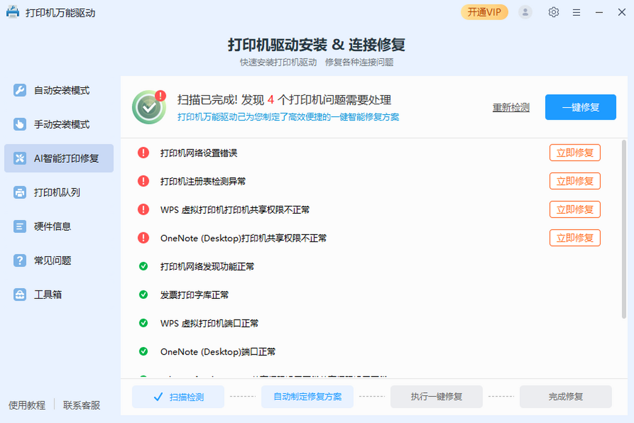This screenshot has height=423, width=634.
Task: Minimize the 打印机万能驱动 window
Action: pos(599,12)
